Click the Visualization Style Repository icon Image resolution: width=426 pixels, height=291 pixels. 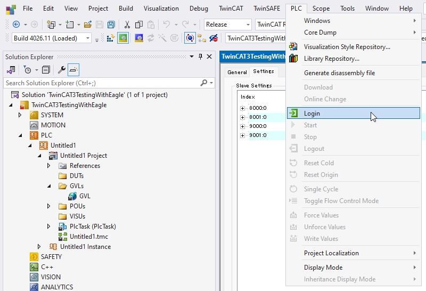click(x=293, y=47)
